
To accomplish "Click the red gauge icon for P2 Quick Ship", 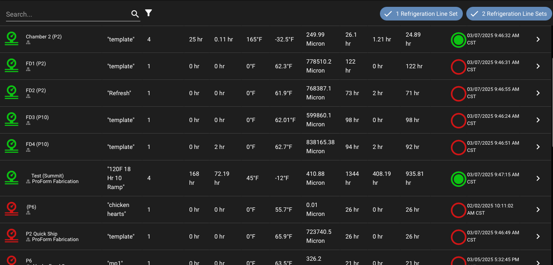I will point(12,236).
